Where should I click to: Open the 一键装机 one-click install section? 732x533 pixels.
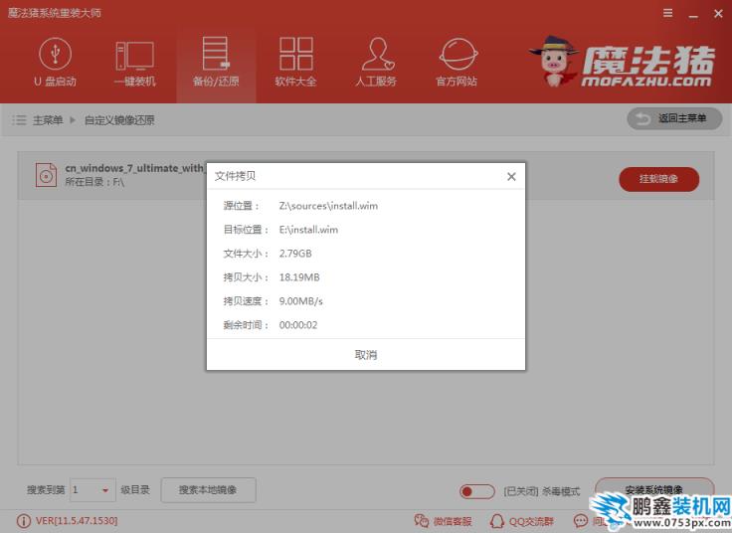pyautogui.click(x=135, y=62)
